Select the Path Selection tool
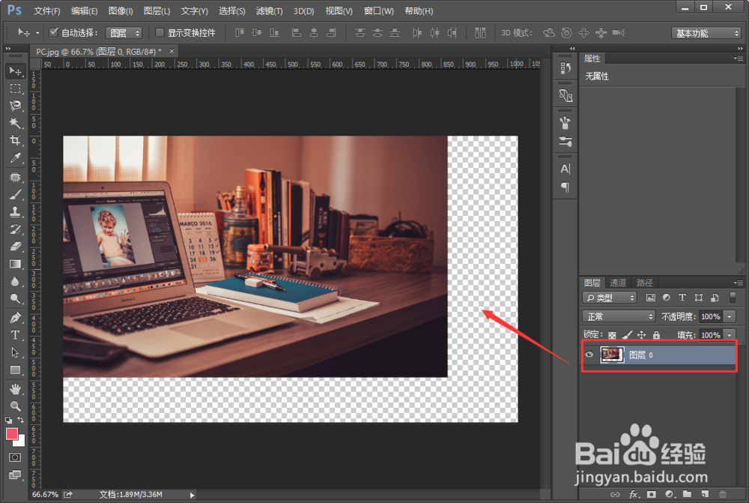The height and width of the screenshot is (503, 749). click(15, 352)
